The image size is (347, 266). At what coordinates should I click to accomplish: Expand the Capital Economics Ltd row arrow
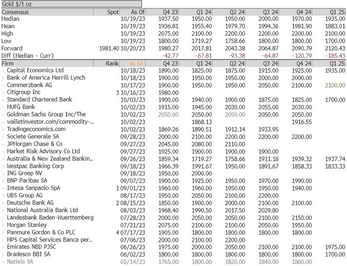[3, 70]
